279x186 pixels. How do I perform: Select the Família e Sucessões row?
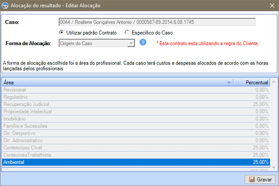[136, 126]
